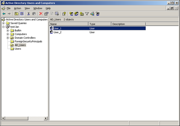Click the Help question mark toolbar icon

[64, 14]
